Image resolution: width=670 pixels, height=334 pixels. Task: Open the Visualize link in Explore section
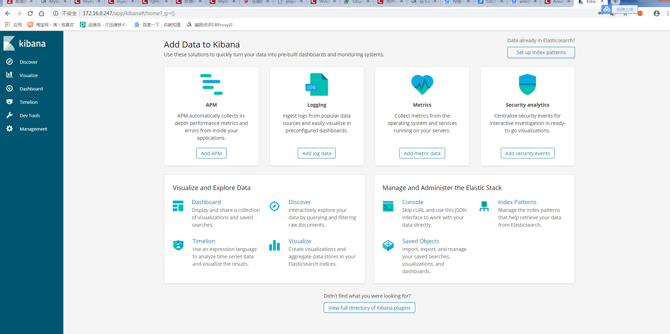[300, 241]
